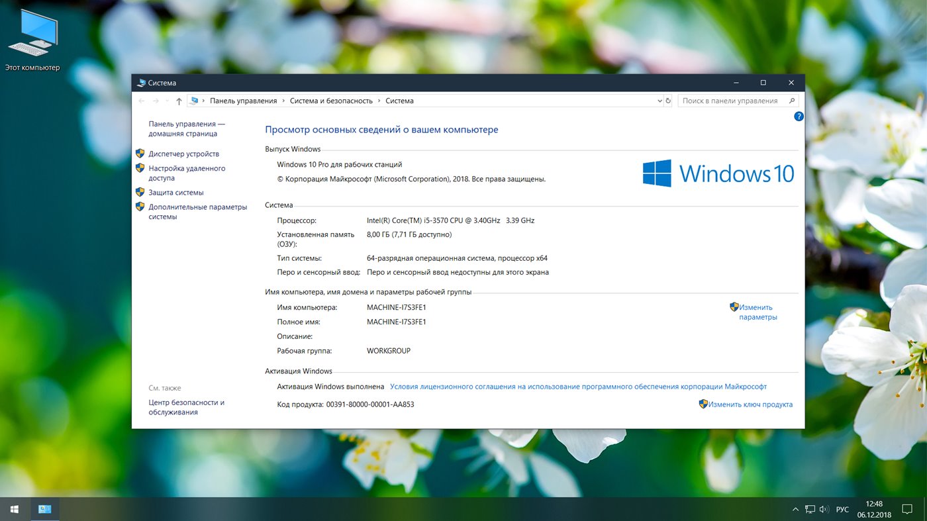Image resolution: width=927 pixels, height=521 pixels.
Task: Click the Windows 10 logo
Action: tap(718, 173)
